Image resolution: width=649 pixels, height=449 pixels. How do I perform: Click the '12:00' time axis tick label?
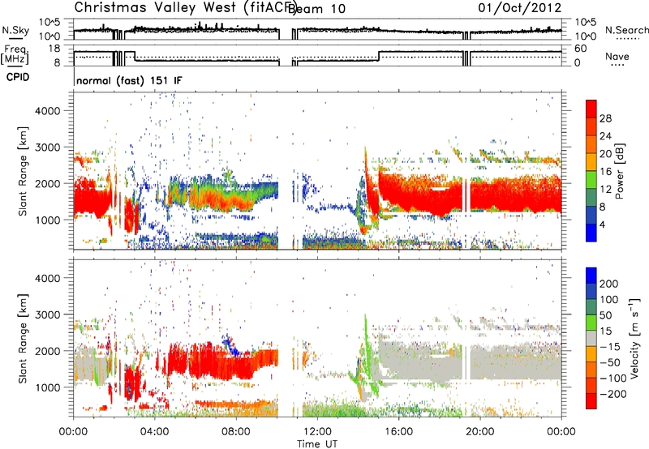pyautogui.click(x=317, y=432)
